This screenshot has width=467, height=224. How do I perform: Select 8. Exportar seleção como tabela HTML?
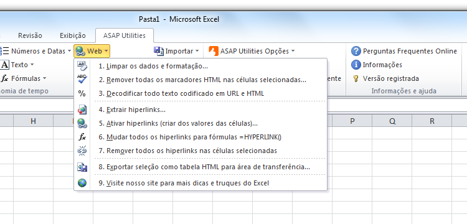[200, 167]
